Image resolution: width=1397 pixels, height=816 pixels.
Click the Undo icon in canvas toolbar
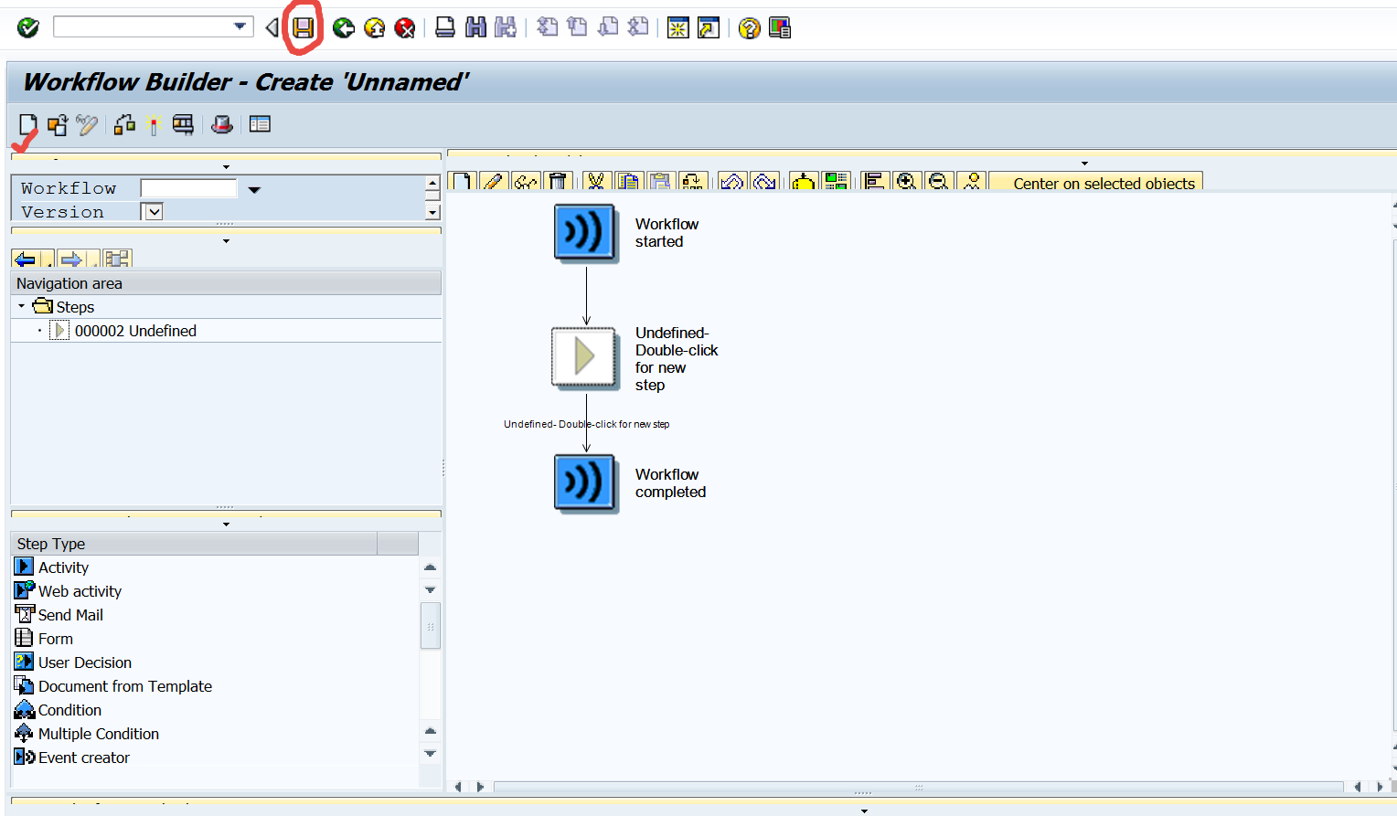[732, 181]
